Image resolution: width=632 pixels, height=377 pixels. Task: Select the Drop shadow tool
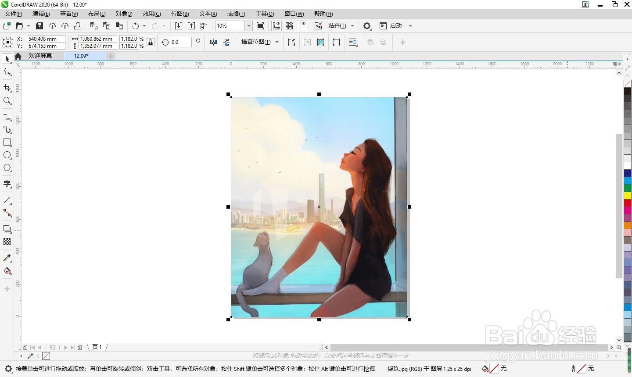point(7,229)
